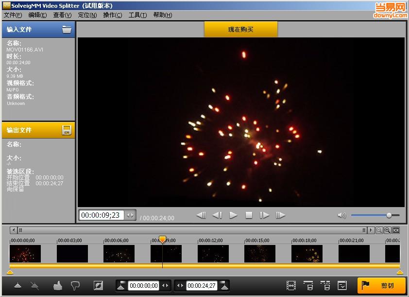Zoom in on the timeline

point(387,230)
